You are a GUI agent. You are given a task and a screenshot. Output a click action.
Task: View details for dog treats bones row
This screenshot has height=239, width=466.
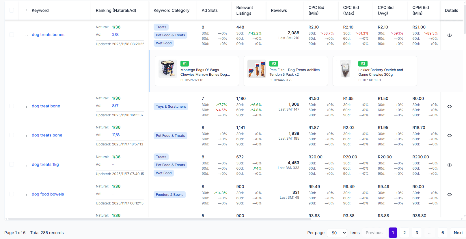[x=449, y=35]
